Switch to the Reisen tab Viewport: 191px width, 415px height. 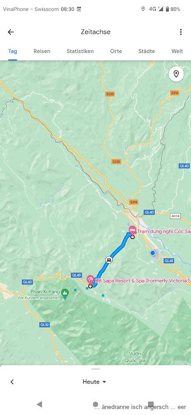[x=42, y=51]
